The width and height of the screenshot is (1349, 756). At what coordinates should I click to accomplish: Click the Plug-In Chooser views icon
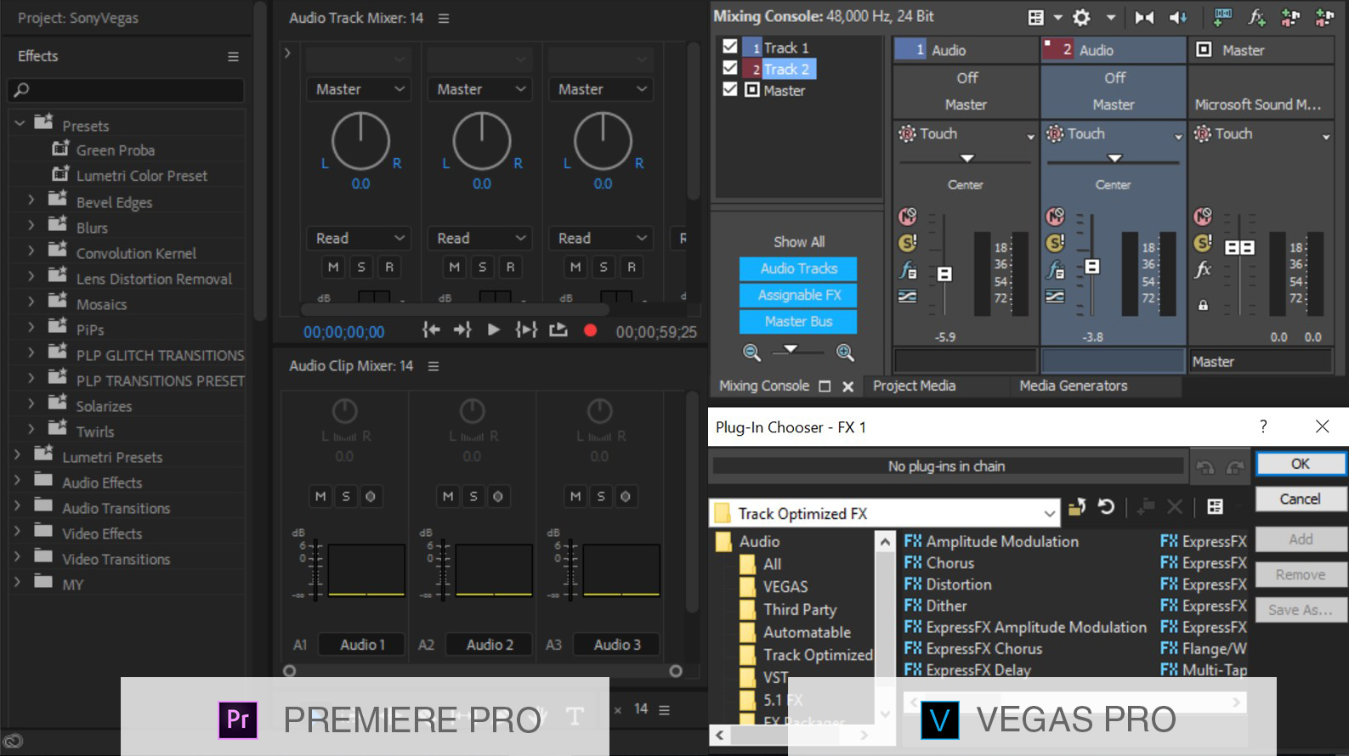point(1215,507)
